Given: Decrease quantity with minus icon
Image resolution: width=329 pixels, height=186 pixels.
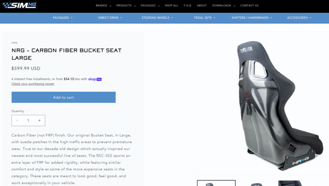Looking at the screenshot, I should pyautogui.click(x=17, y=120).
